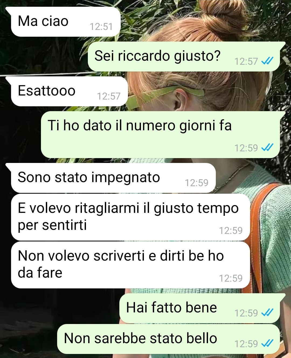291x358 pixels.
Task: Click blue ticks on "Non sarebbe stato bello"
Action: 268,343
